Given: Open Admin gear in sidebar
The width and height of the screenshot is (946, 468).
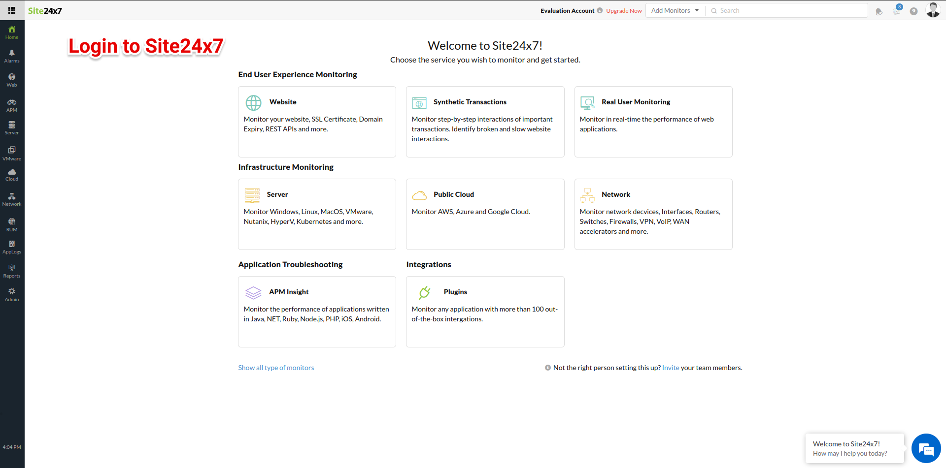Looking at the screenshot, I should (12, 295).
